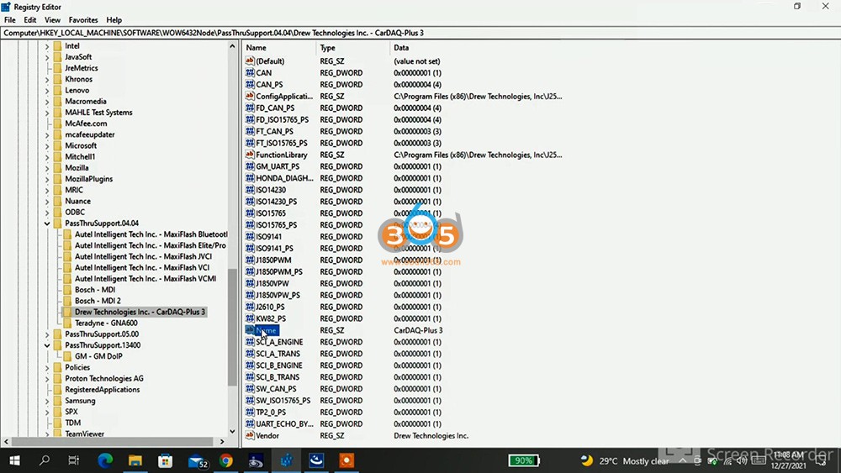This screenshot has width=841, height=473.
Task: Click the Teradyne - GNA600 folder icon
Action: pos(67,323)
